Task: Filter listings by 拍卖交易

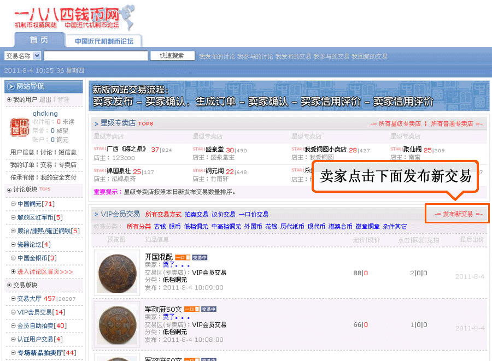Action: click(x=196, y=215)
